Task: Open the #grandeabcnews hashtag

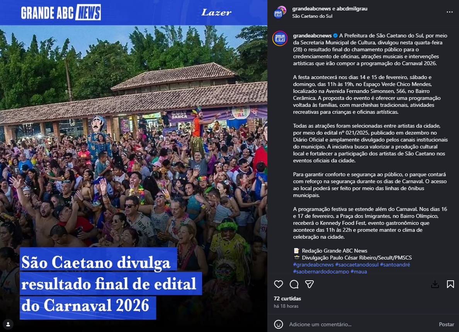Action: tap(313, 265)
